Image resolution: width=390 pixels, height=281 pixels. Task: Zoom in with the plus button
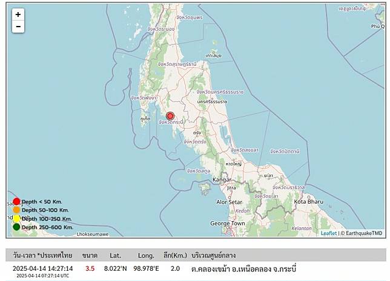(x=18, y=15)
